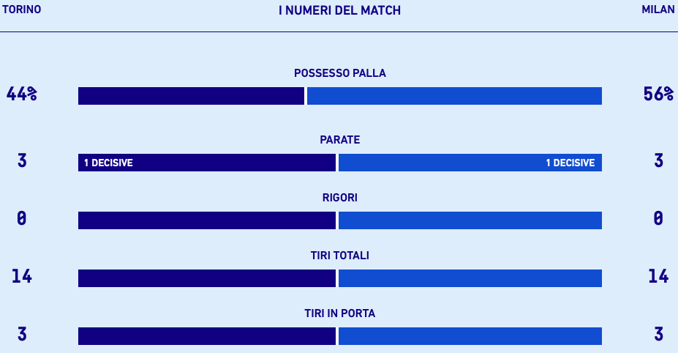Click Torino's 1 DECISIVE text in saves bar

click(108, 163)
